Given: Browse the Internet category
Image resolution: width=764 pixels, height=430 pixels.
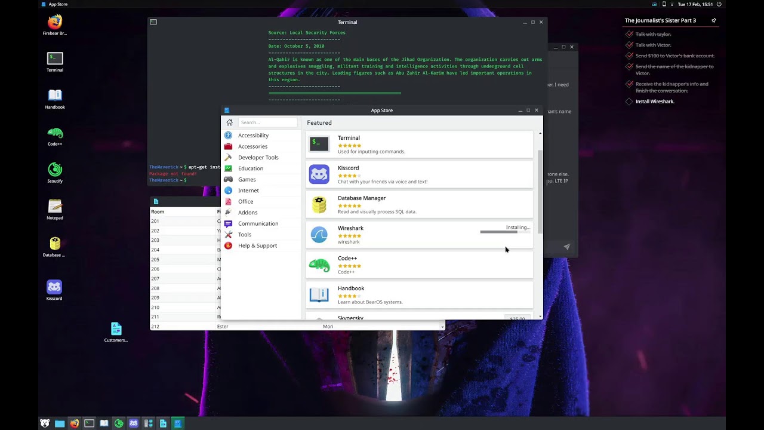Looking at the screenshot, I should point(261,191).
